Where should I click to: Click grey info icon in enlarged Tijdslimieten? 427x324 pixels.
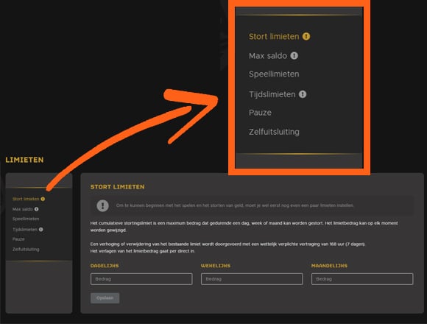(x=303, y=94)
